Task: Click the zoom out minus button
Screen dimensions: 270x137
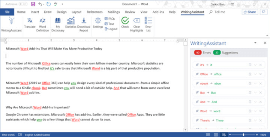Action: [x=230, y=135]
